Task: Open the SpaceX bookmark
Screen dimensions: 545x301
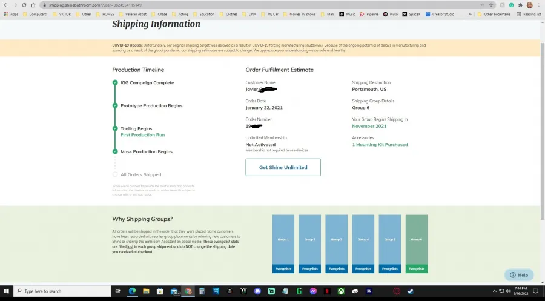Action: 411,15
